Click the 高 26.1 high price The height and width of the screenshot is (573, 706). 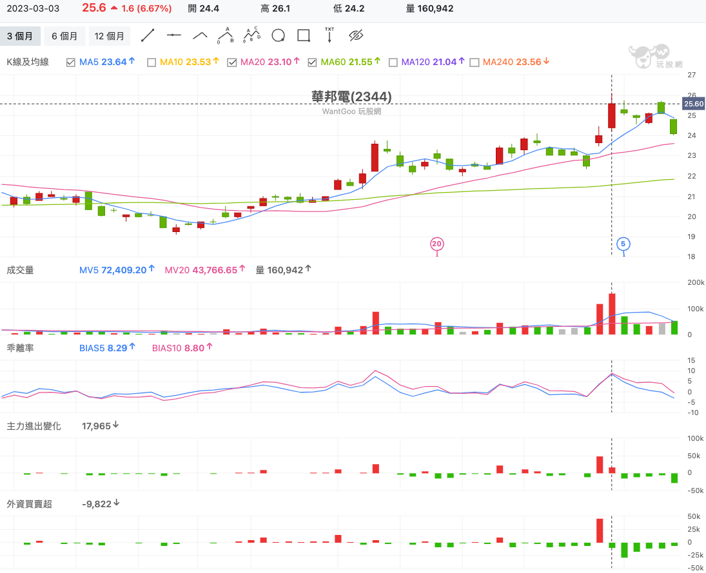[275, 8]
